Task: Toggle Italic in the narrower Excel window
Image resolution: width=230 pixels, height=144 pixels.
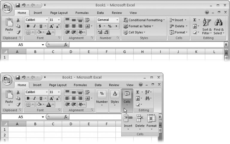Action: (34, 98)
